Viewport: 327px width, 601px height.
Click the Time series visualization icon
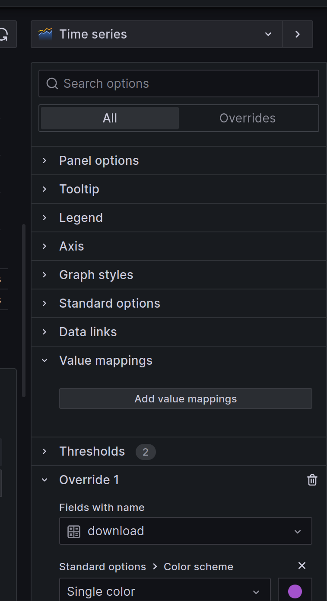45,34
